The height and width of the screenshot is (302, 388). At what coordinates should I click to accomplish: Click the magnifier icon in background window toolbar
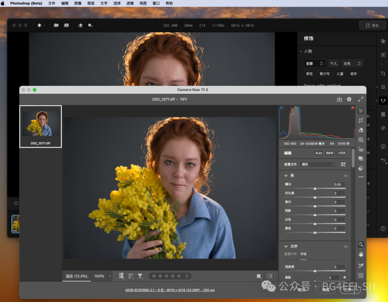pyautogui.click(x=90, y=25)
